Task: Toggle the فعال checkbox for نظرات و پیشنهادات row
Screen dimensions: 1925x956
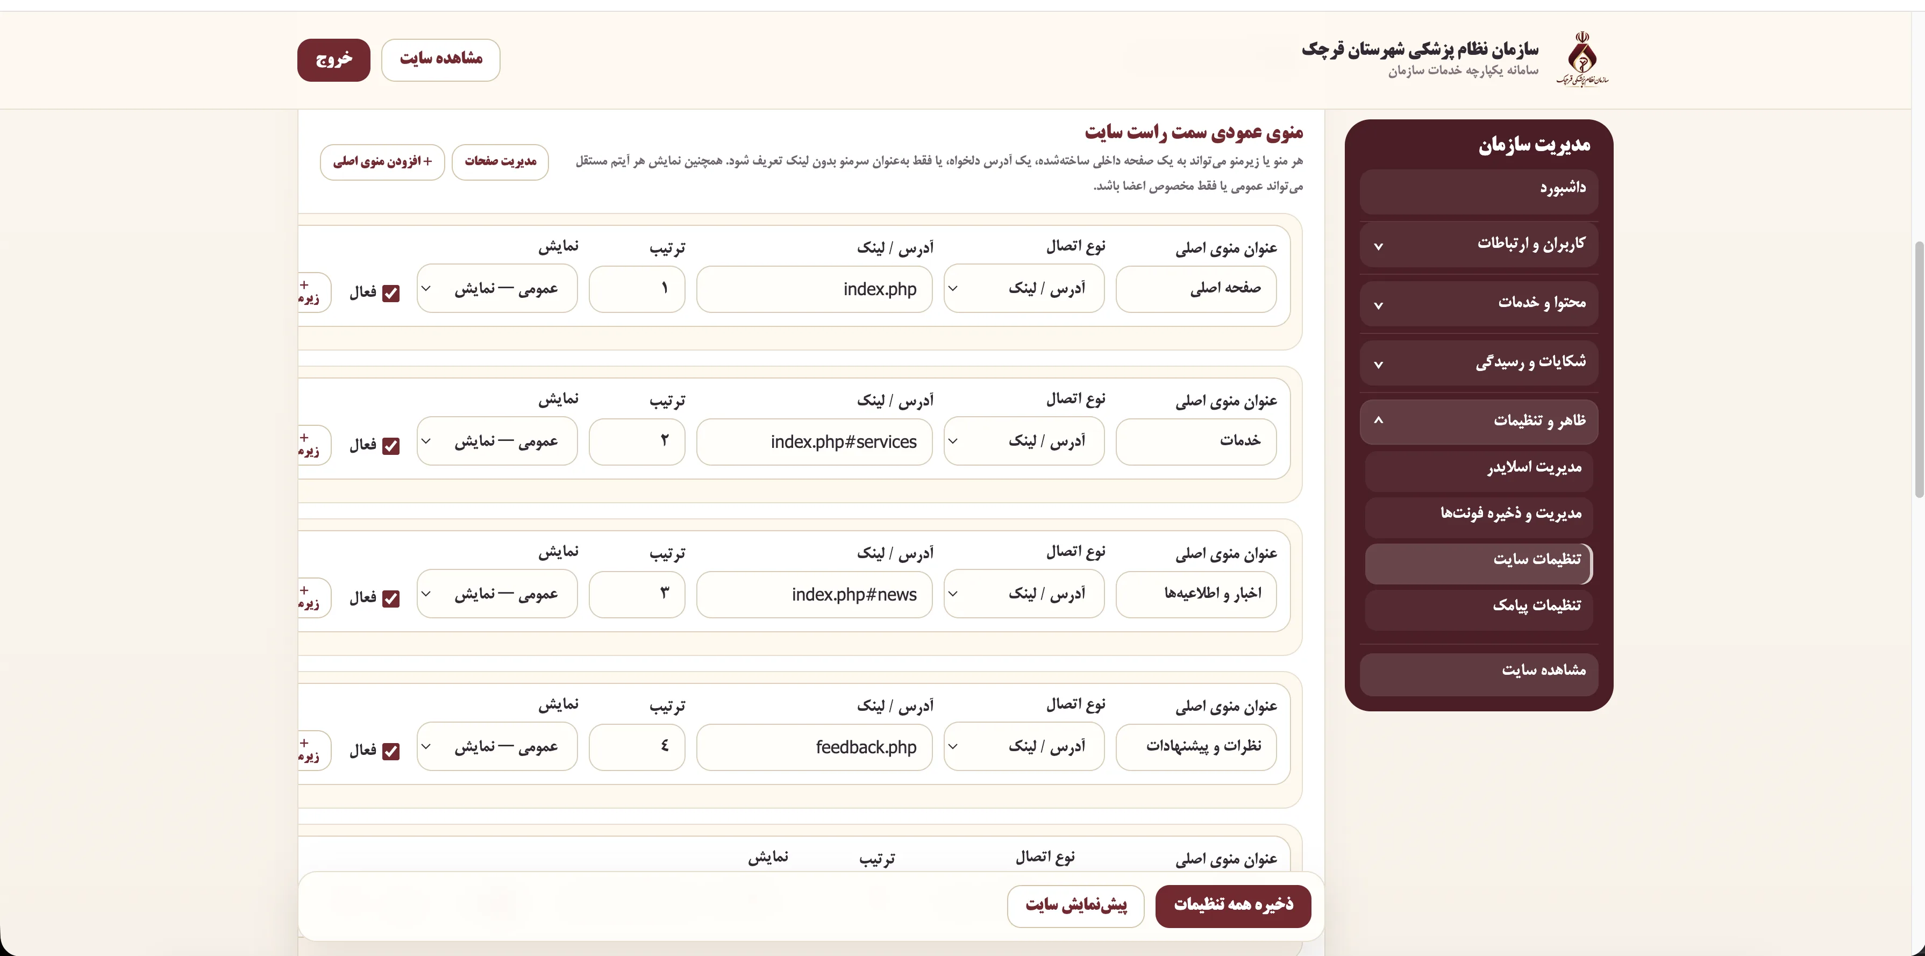Action: (391, 751)
